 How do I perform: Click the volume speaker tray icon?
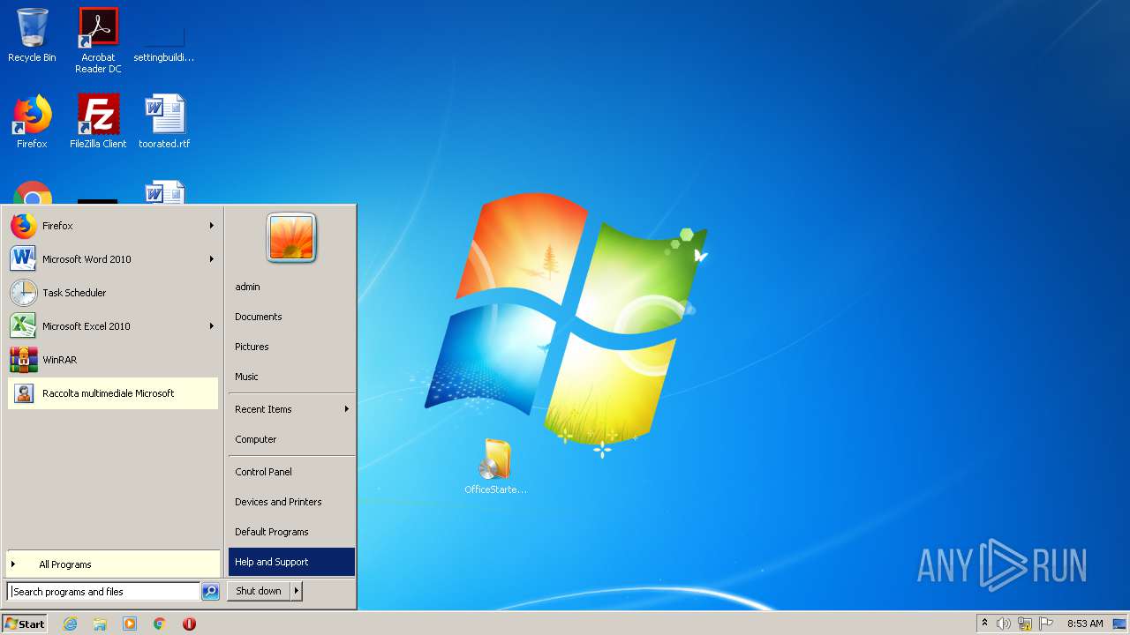pos(1004,624)
